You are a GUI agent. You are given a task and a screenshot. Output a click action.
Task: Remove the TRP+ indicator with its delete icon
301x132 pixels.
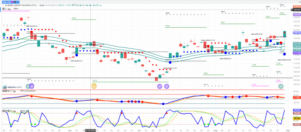(x=4, y=9)
